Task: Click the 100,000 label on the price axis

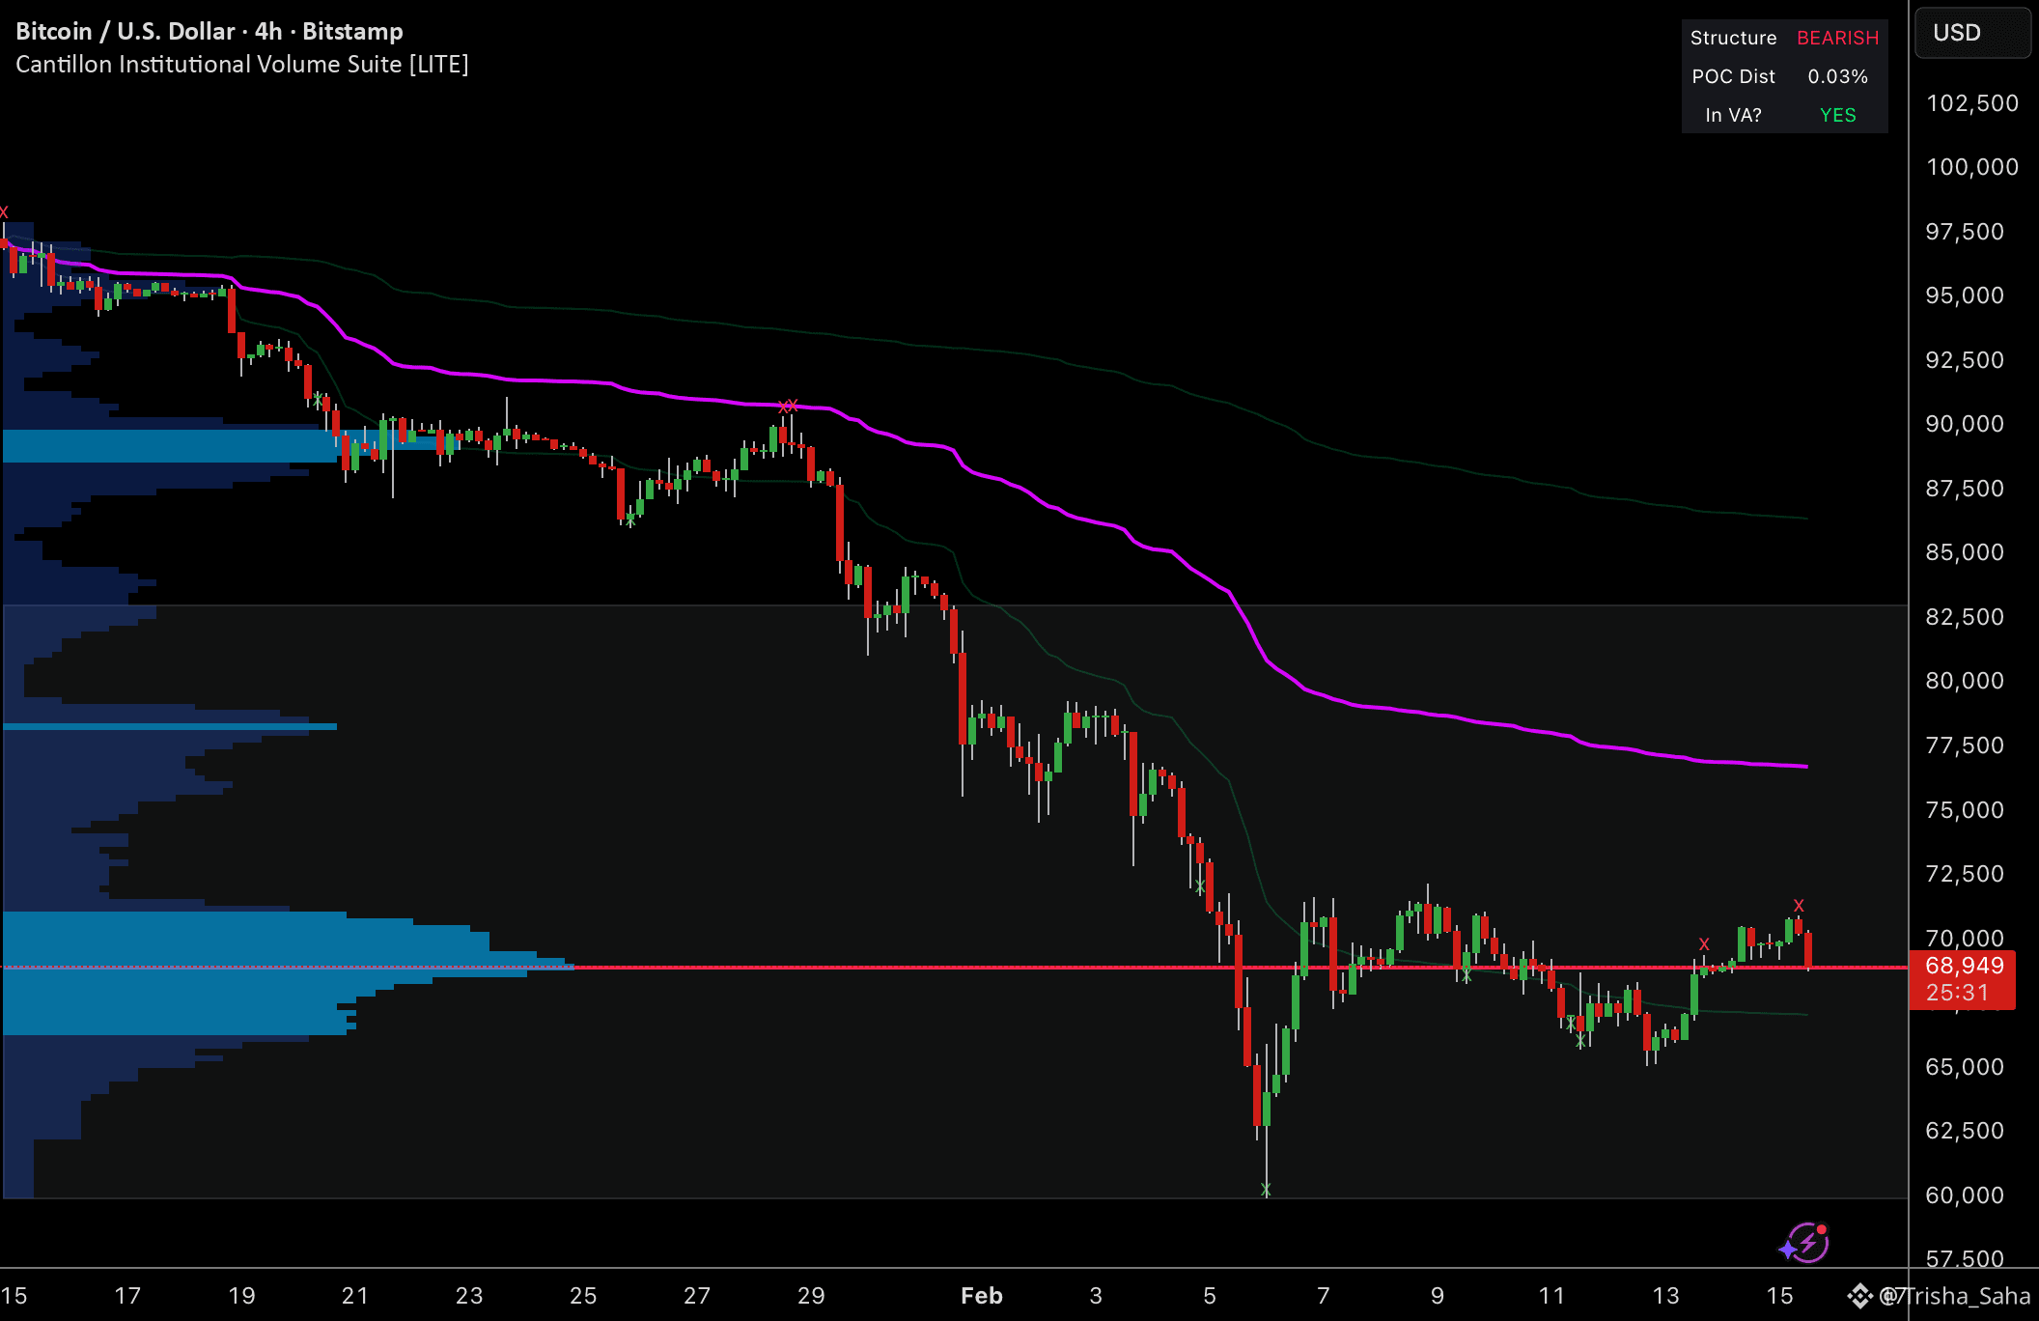Action: (1971, 167)
